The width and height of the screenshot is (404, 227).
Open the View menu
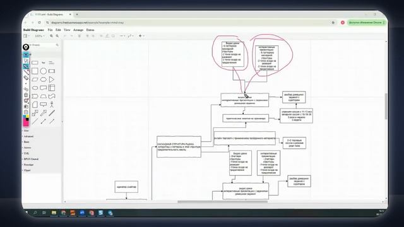(67, 30)
